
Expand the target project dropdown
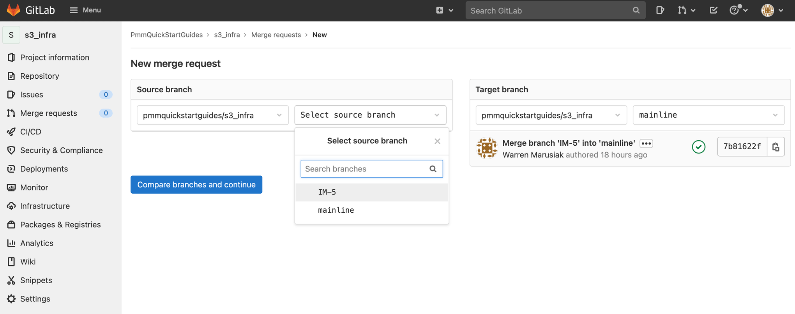coord(551,115)
